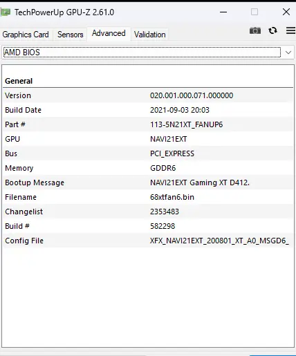Go to the Validation tab
The width and height of the screenshot is (296, 356).
click(150, 35)
